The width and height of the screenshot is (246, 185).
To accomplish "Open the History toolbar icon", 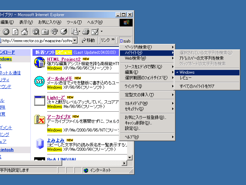I will click(x=64, y=32).
